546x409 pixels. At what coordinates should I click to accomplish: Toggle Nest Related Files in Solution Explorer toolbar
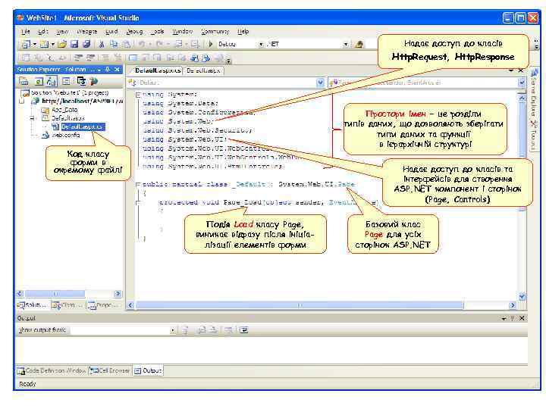tap(52, 81)
